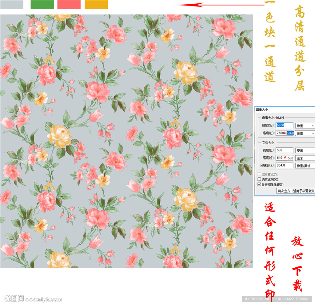This screenshot has width=315, height=305.
Task: Open the pixel width unit dropdown
Action: pyautogui.click(x=305, y=126)
